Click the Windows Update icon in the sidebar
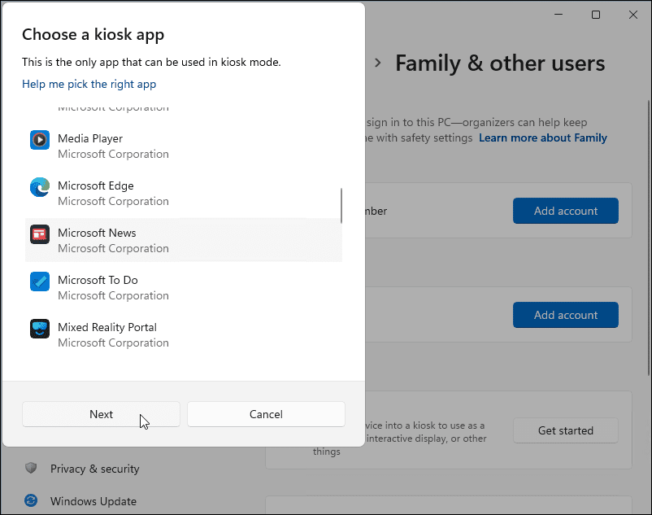The width and height of the screenshot is (652, 515). 30,501
